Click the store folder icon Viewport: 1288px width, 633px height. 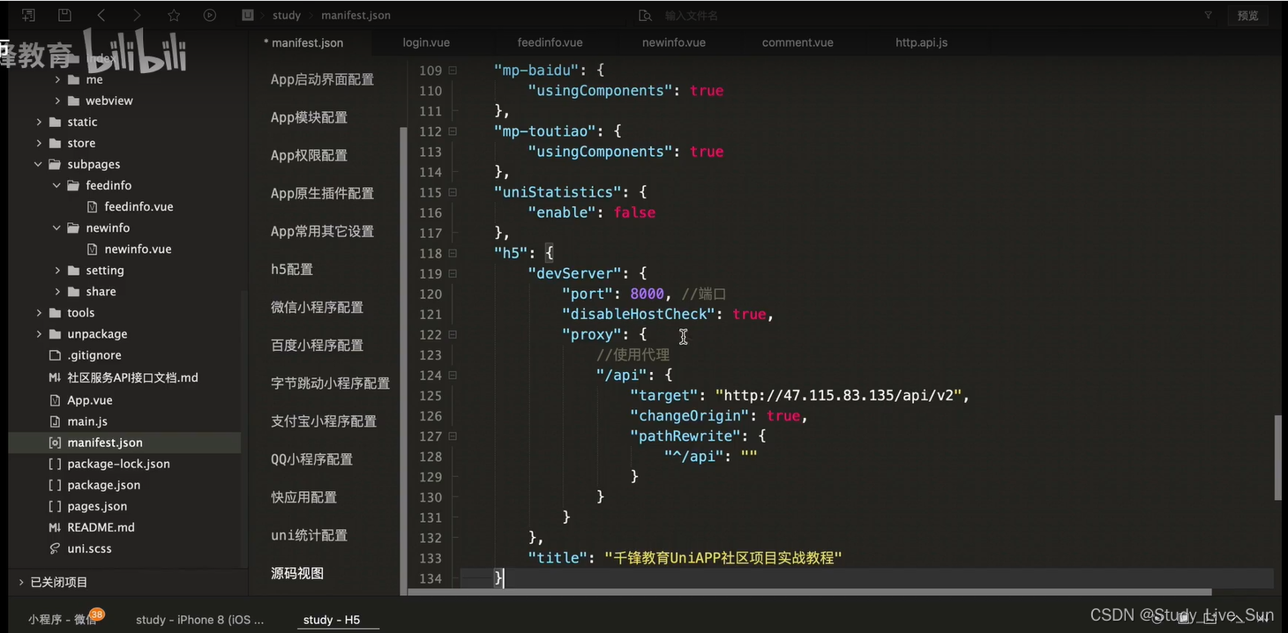click(55, 143)
